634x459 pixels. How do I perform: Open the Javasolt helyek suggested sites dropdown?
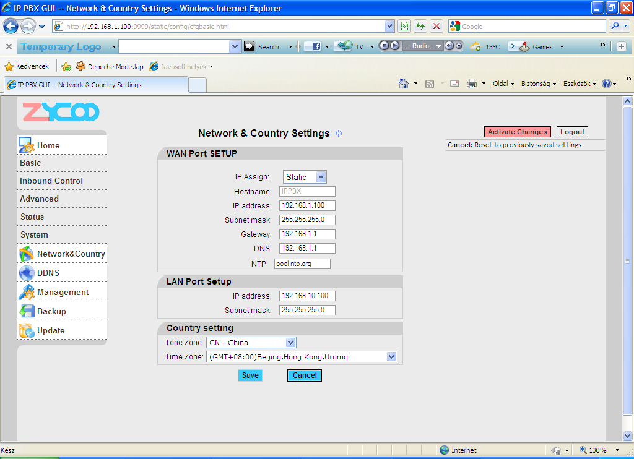[181, 67]
